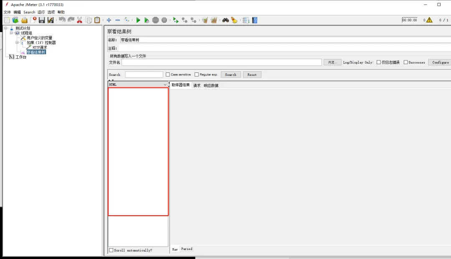451x259 pixels.
Task: Open the HTML renderer dropdown
Action: click(138, 85)
